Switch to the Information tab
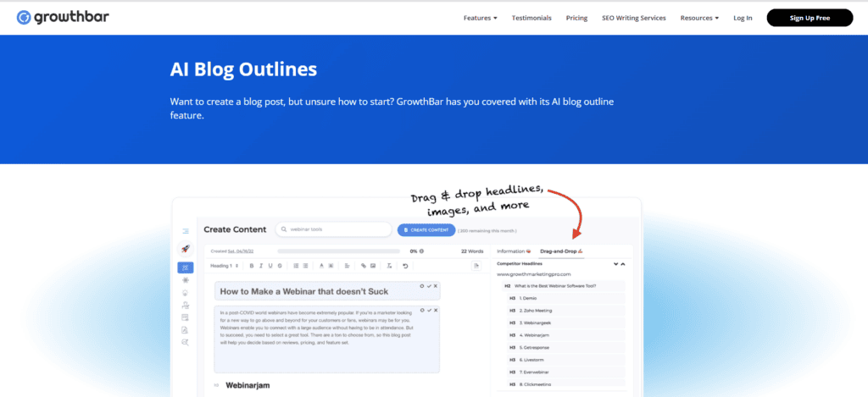The width and height of the screenshot is (868, 397). pyautogui.click(x=514, y=251)
